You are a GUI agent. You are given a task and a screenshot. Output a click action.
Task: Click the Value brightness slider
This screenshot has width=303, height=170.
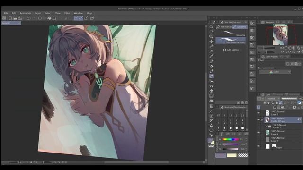pos(230,149)
